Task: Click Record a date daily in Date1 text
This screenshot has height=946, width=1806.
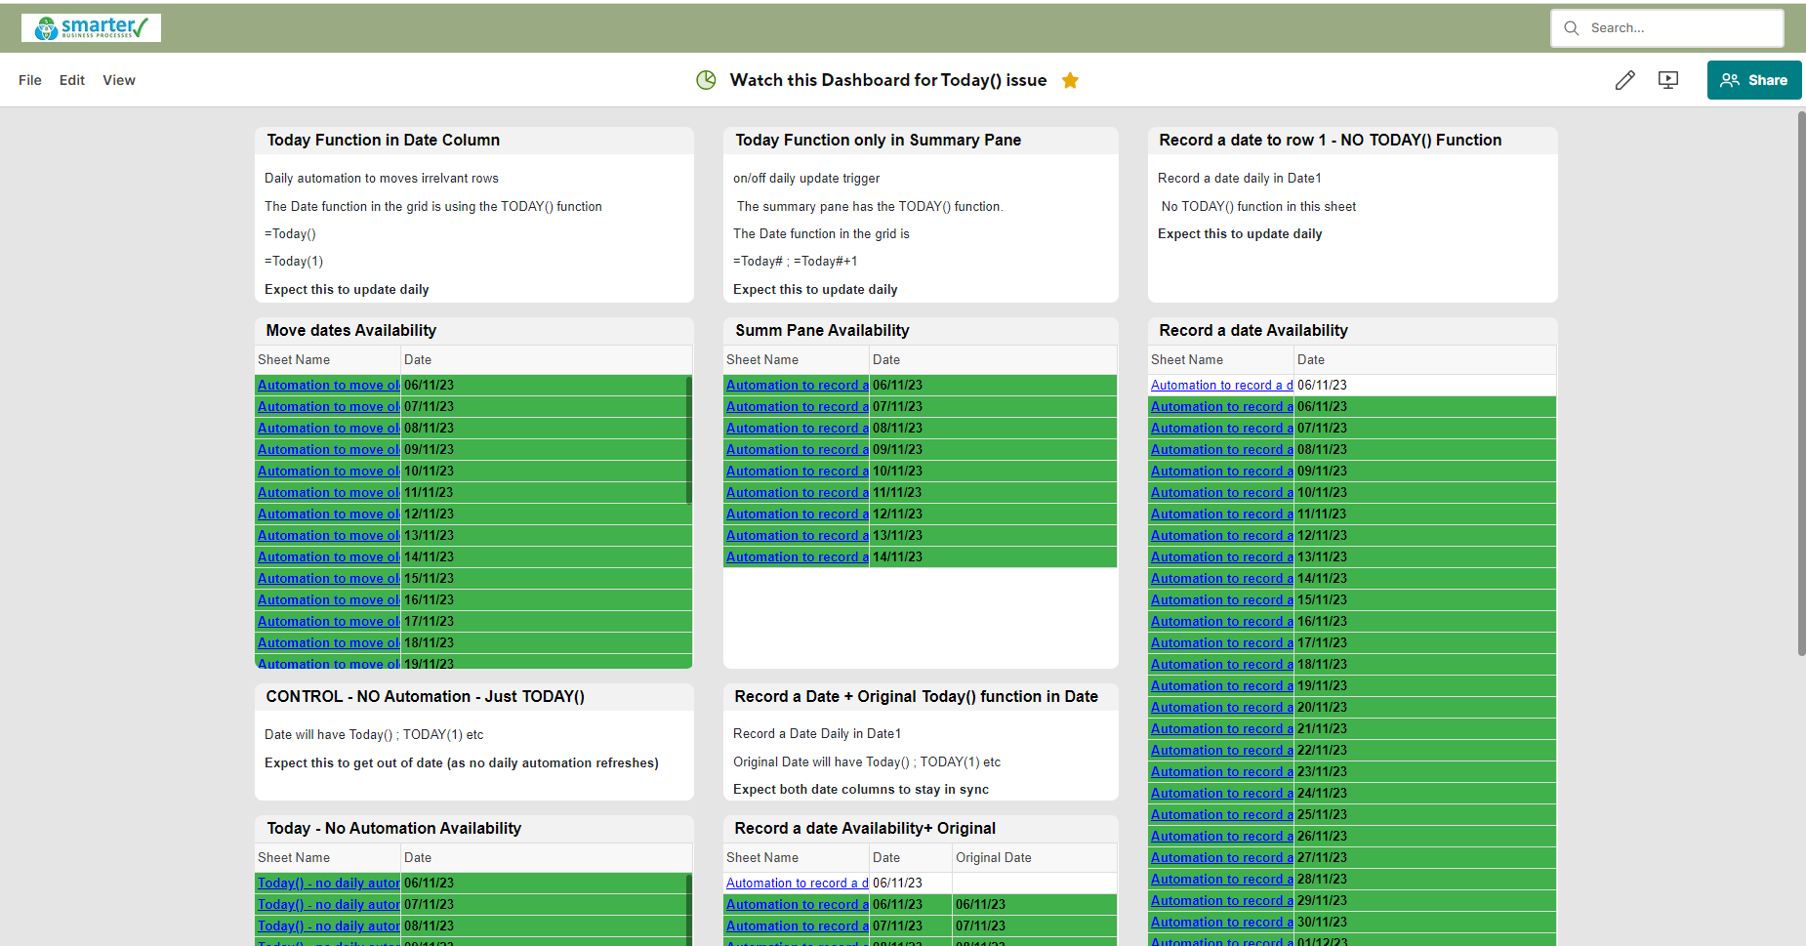Action: 1239,179
